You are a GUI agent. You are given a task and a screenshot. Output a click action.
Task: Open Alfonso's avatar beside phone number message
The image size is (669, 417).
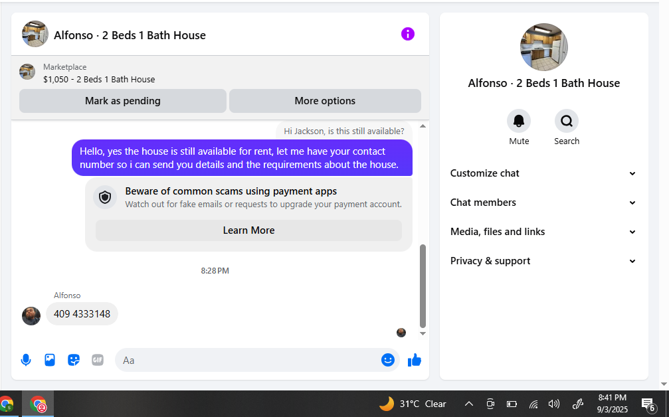tap(31, 316)
